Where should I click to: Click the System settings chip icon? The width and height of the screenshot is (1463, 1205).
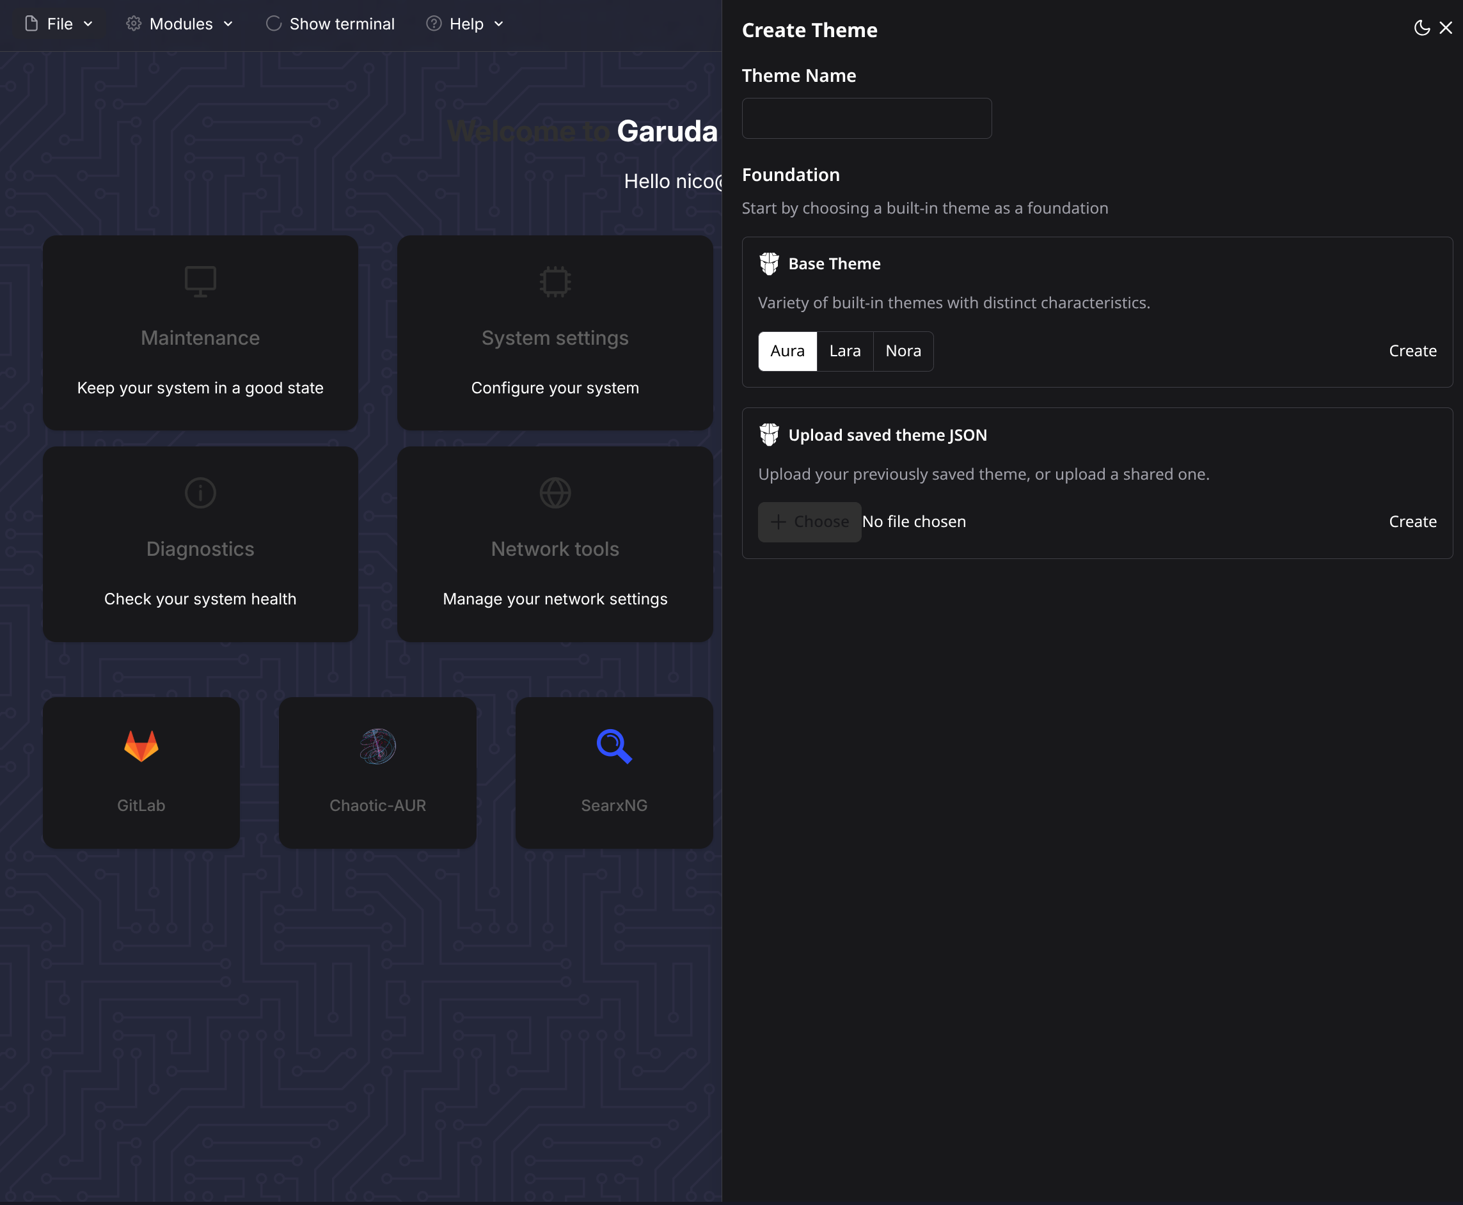tap(555, 282)
